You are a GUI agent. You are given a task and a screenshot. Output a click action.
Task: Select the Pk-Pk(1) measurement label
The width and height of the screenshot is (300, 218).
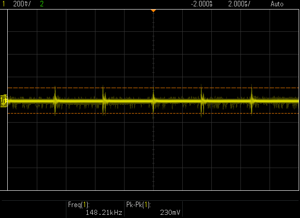(x=138, y=205)
